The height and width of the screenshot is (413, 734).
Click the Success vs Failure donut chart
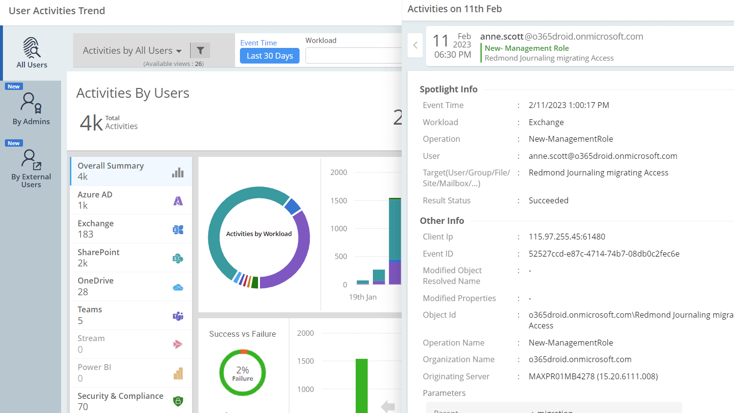pos(242,372)
